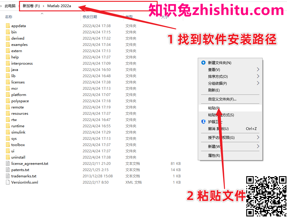The width and height of the screenshot is (287, 217).
Task: Go to 此电脑 in the breadcrumb
Action: coord(10,6)
